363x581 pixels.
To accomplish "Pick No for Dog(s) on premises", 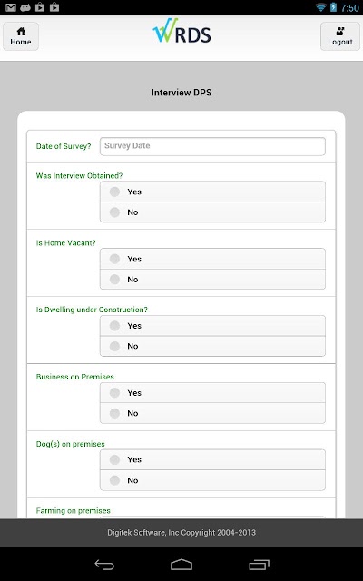I will [212, 480].
